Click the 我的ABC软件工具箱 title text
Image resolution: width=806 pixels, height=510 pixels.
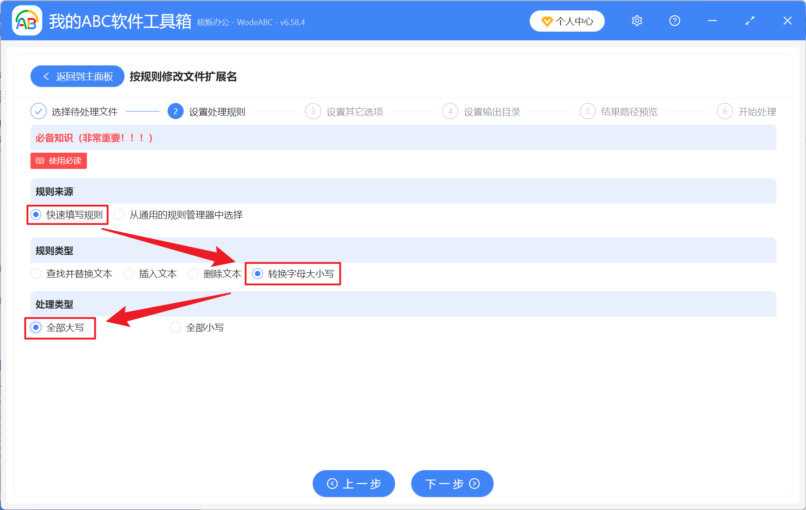[x=120, y=21]
